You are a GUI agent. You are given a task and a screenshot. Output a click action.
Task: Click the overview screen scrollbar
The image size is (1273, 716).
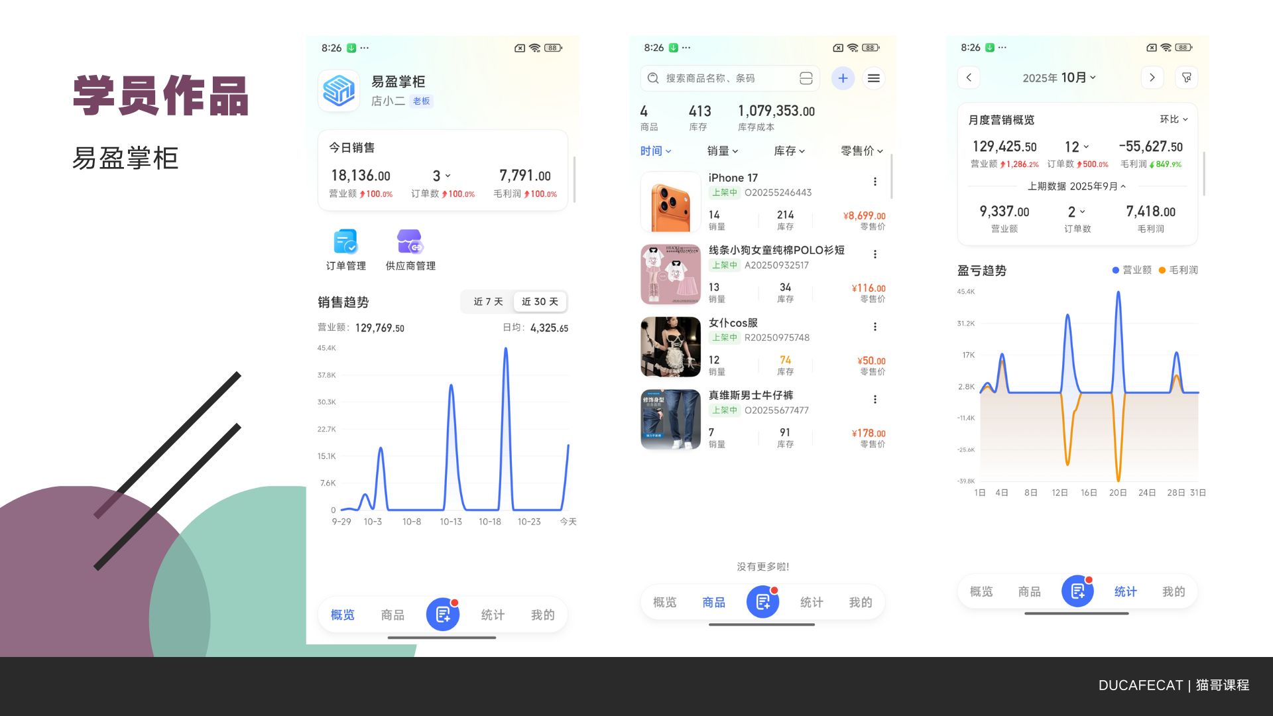coord(574,180)
